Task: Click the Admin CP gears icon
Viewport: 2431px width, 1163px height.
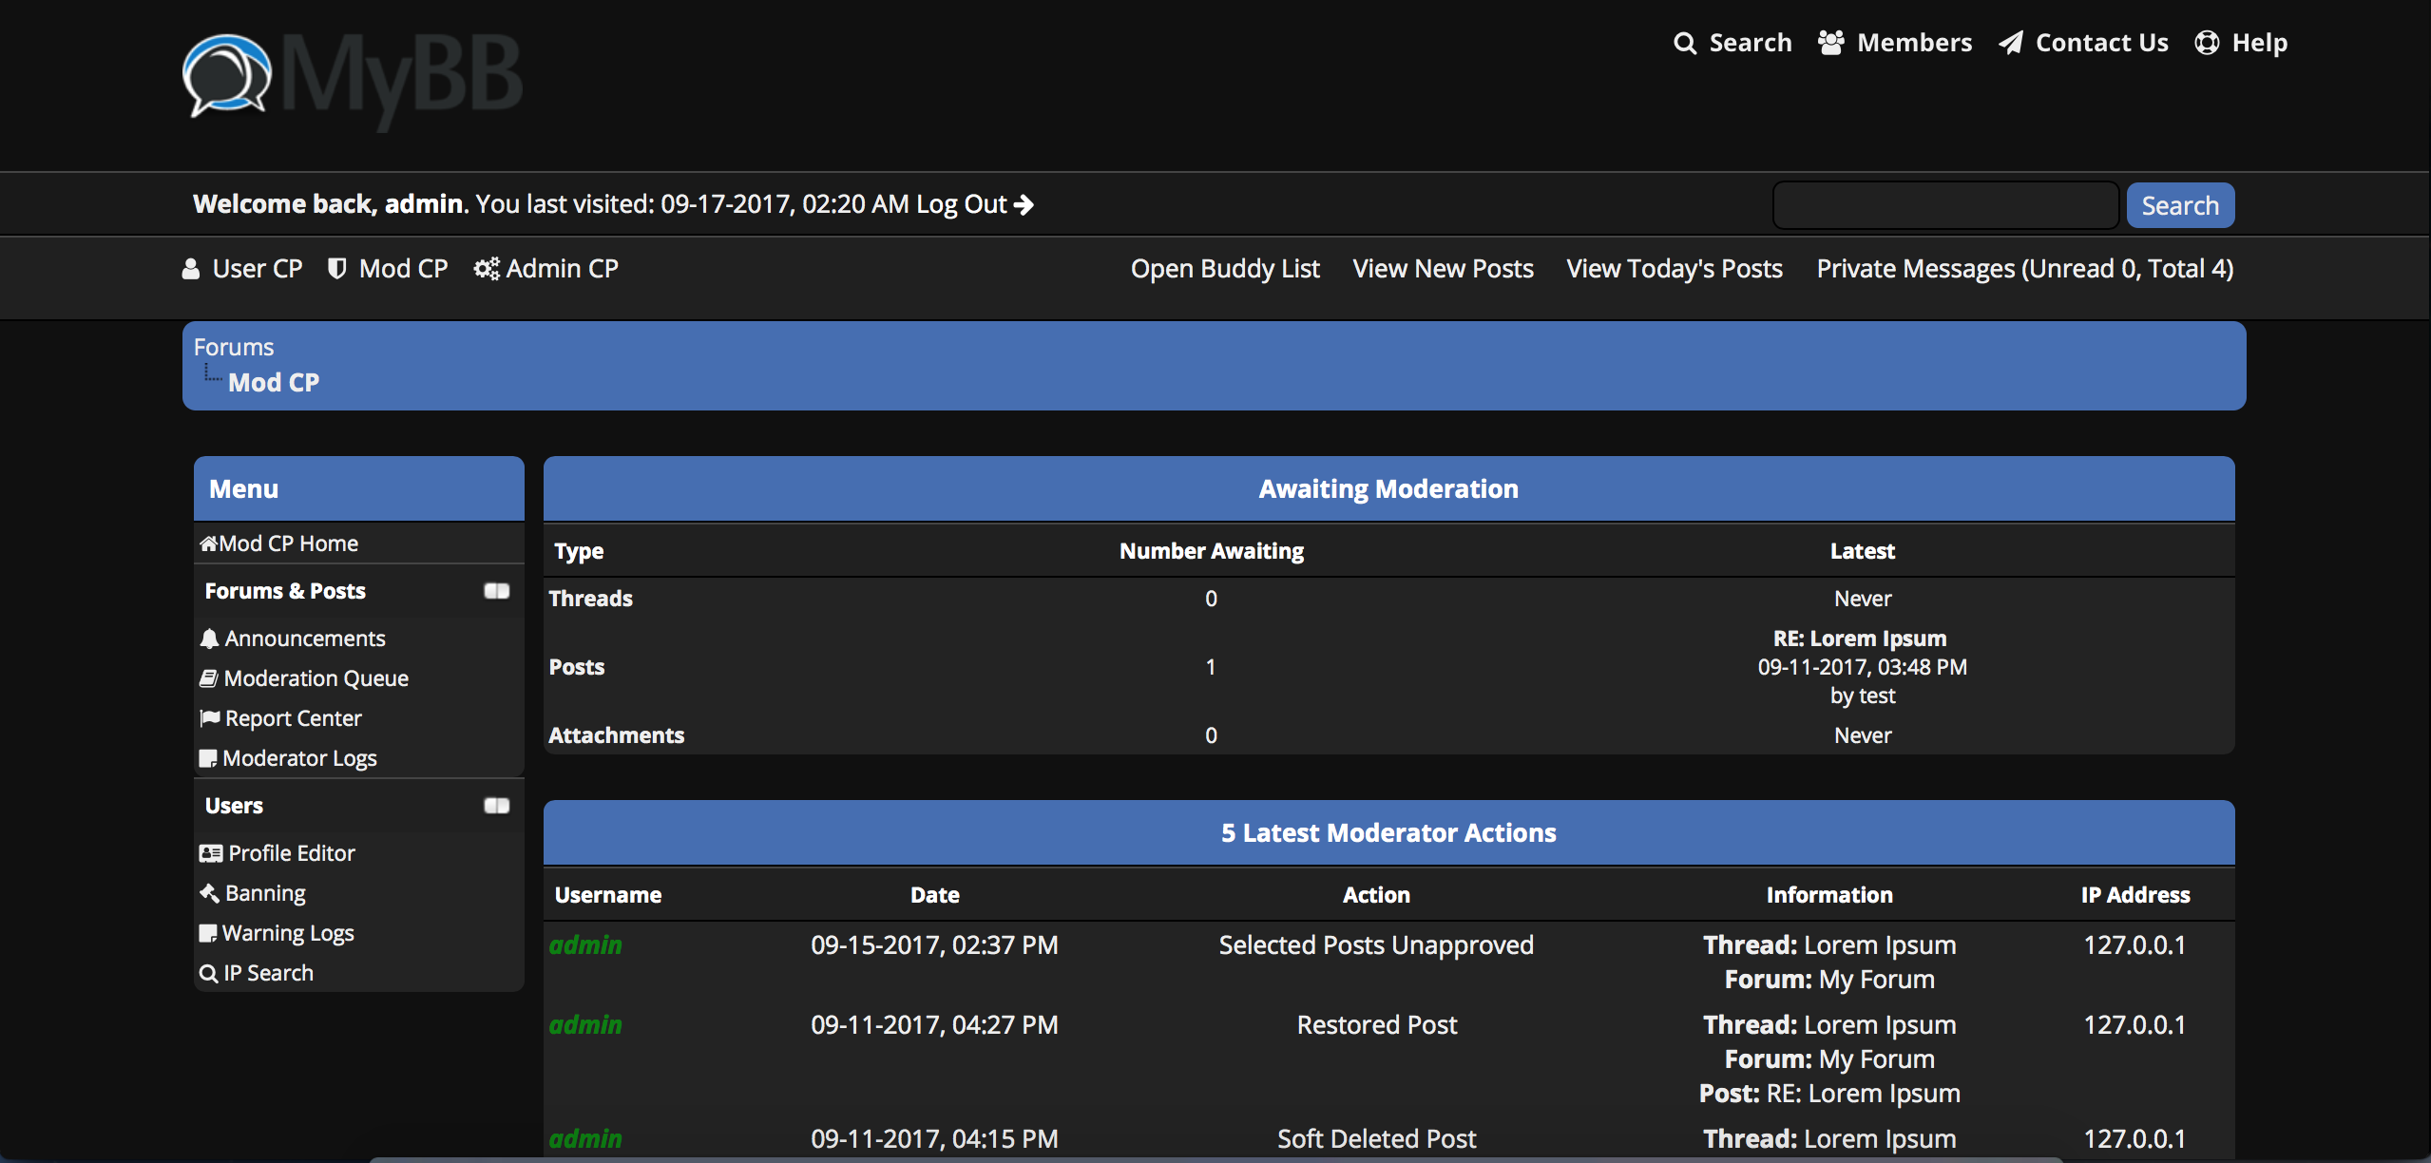Action: (487, 269)
